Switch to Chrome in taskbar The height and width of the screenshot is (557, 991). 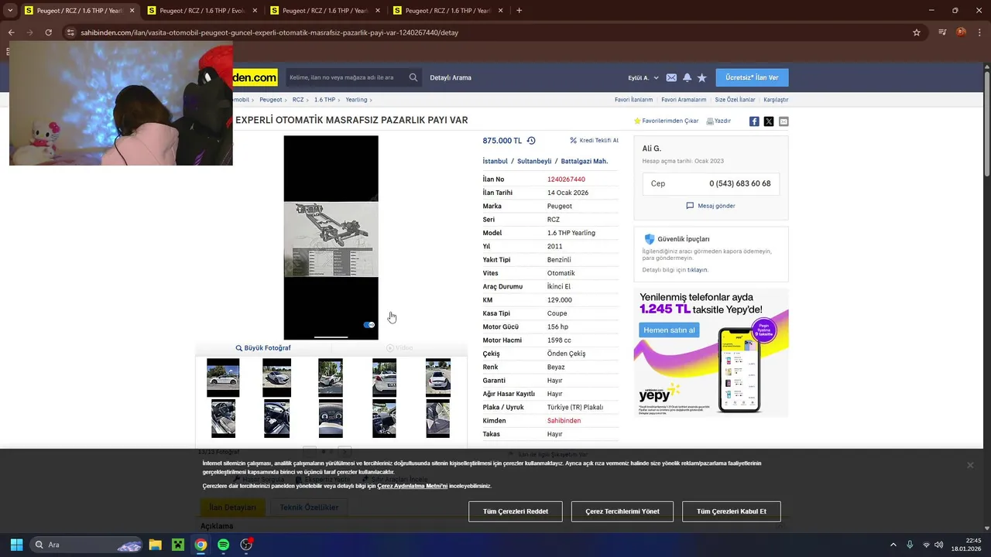pos(201,545)
